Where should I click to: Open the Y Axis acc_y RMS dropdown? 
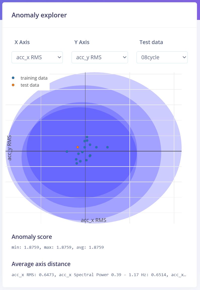(x=100, y=57)
